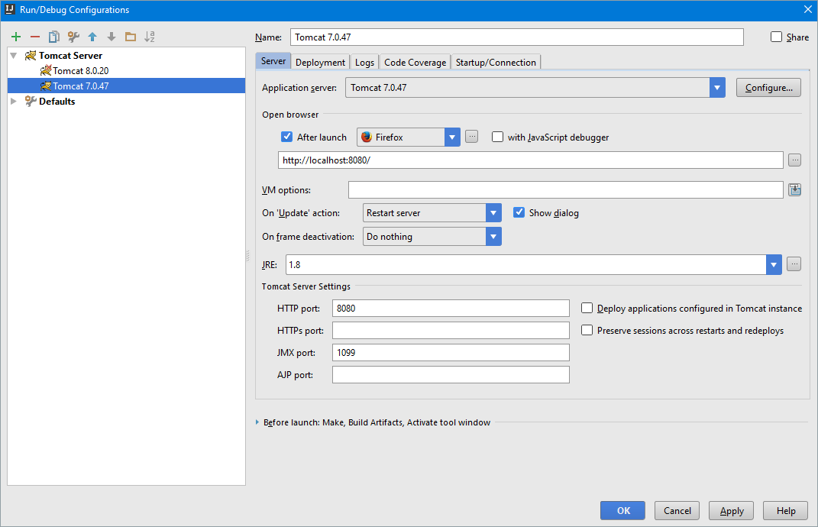Click the HTTPs port field
Image resolution: width=818 pixels, height=527 pixels.
(x=451, y=330)
